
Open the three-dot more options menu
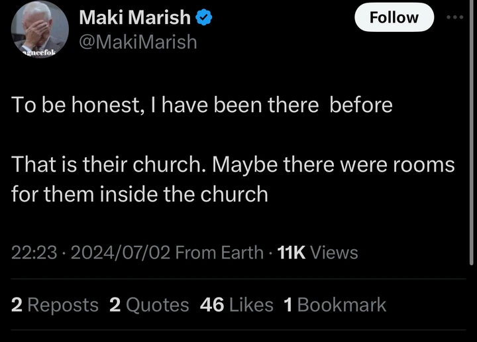click(455, 17)
